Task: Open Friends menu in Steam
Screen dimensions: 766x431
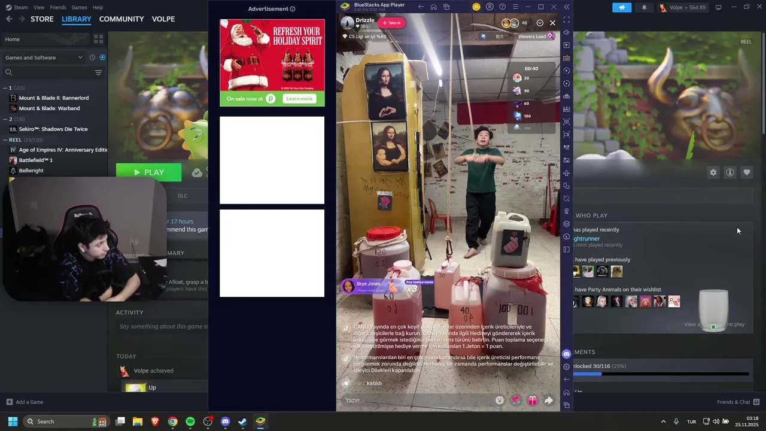Action: pyautogui.click(x=58, y=7)
